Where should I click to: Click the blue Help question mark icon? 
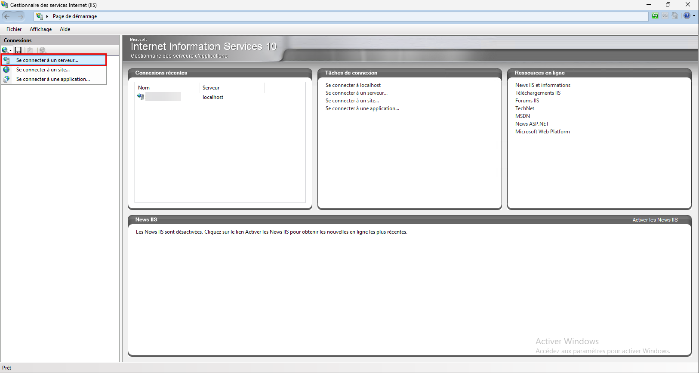(x=687, y=16)
